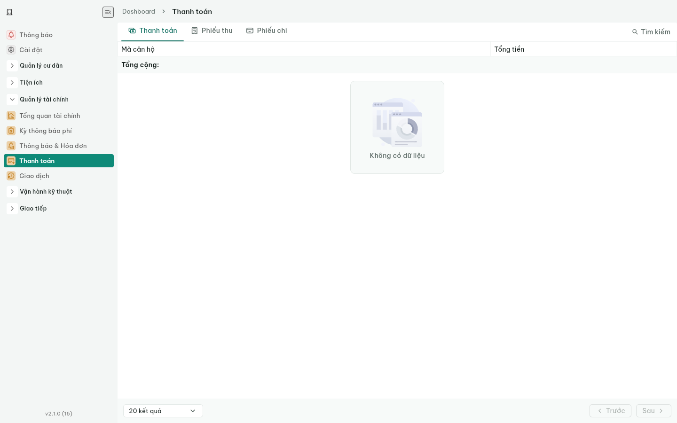Expand the Tiện ích section
Viewport: 677px width, 423px height.
[12, 83]
